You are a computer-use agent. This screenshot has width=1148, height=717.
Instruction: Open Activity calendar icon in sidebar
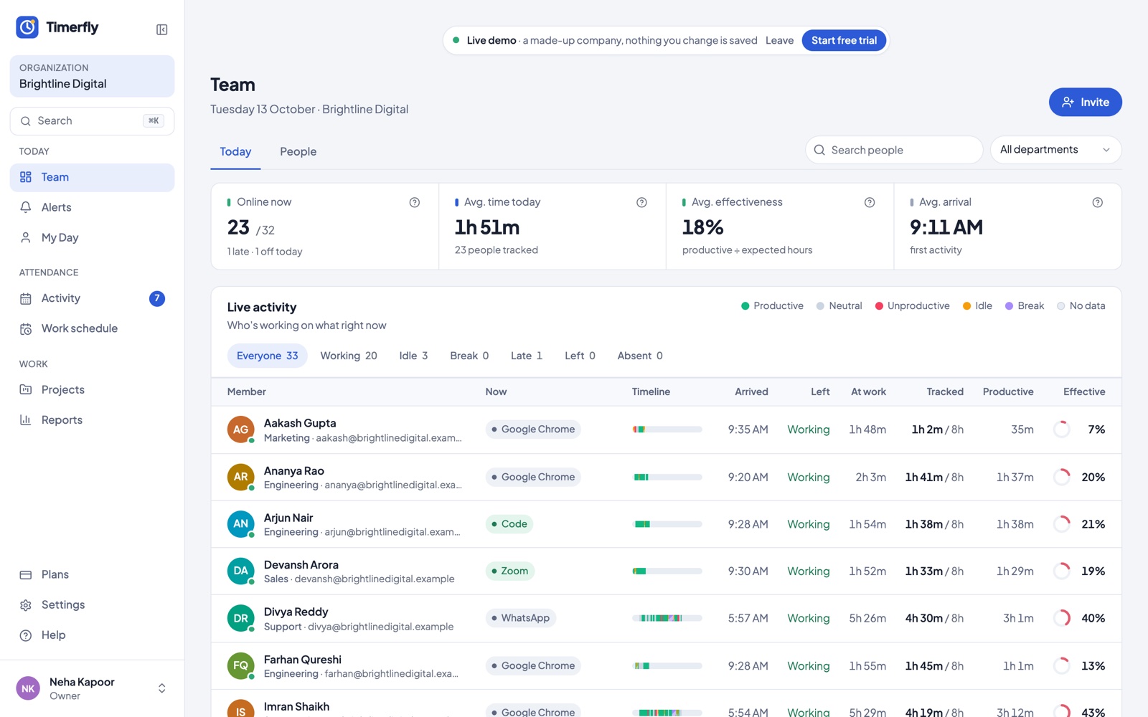coord(26,298)
